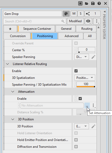Collapse the Attenuation section chevron
Viewport: 112px width, 153px height.
tap(13, 92)
